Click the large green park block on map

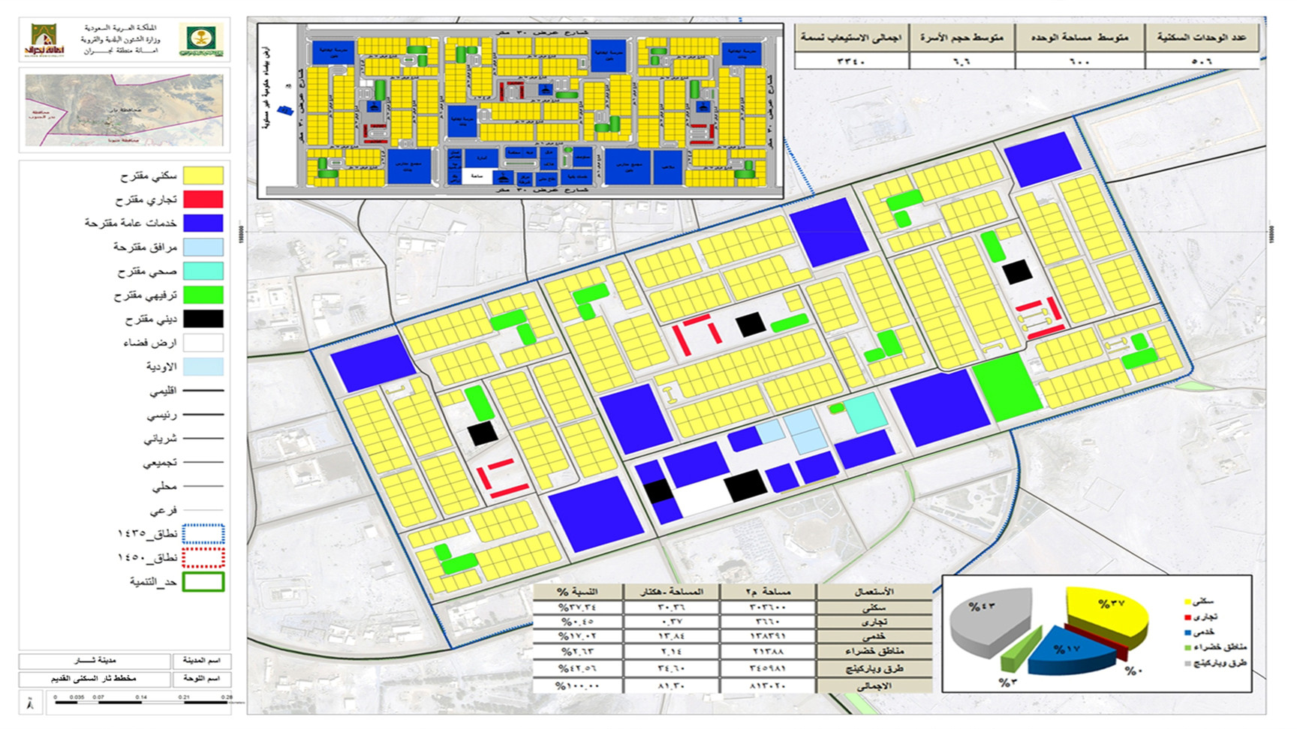[x=1007, y=388]
